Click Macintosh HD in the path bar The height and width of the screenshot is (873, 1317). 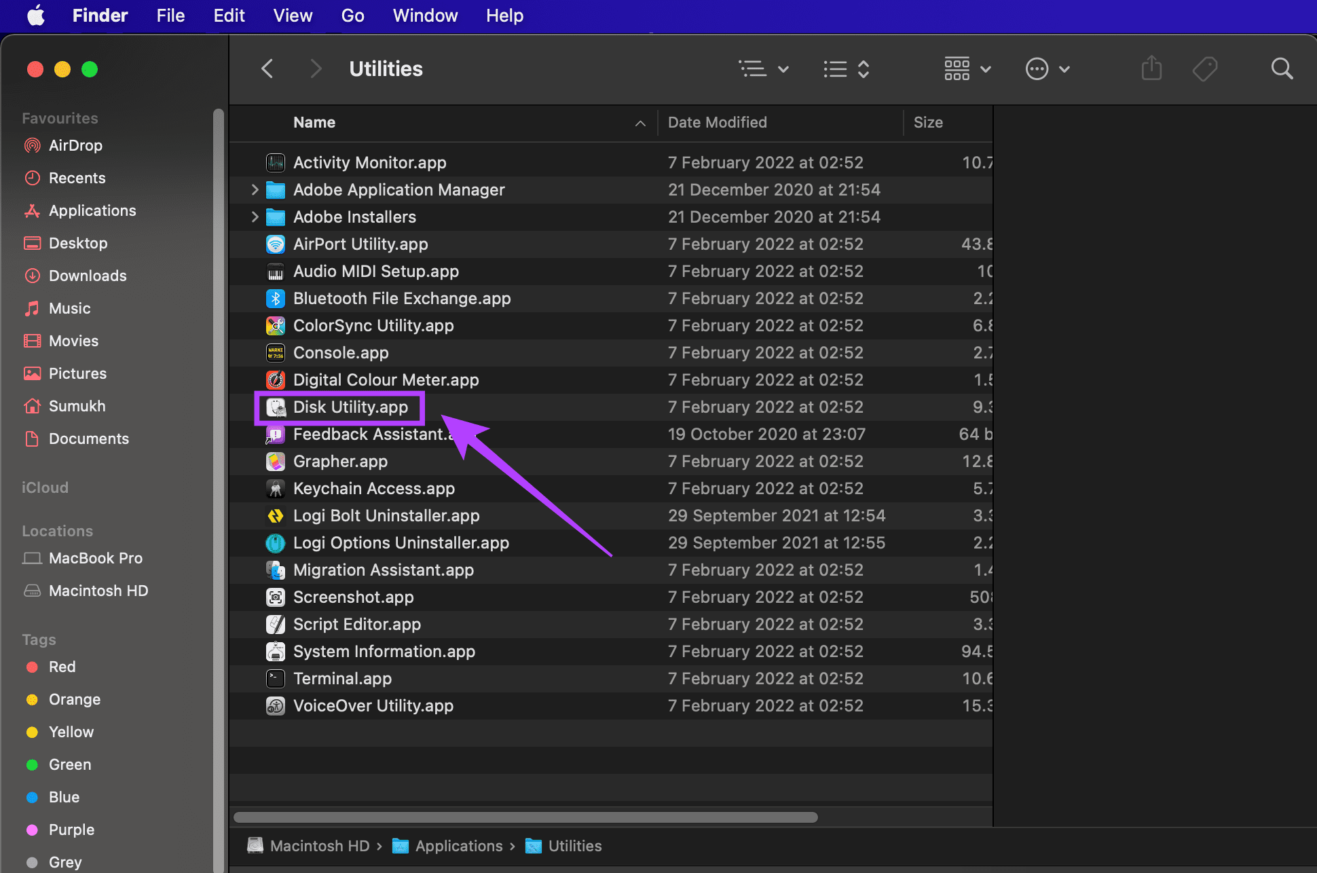coord(309,846)
